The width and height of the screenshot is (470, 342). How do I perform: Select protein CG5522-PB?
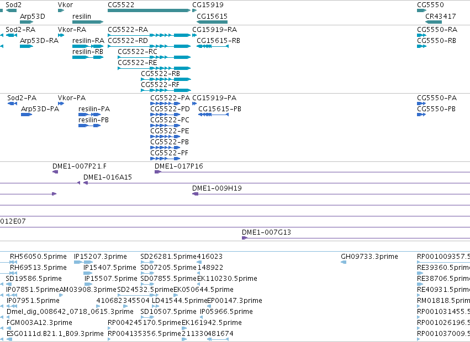pos(165,148)
